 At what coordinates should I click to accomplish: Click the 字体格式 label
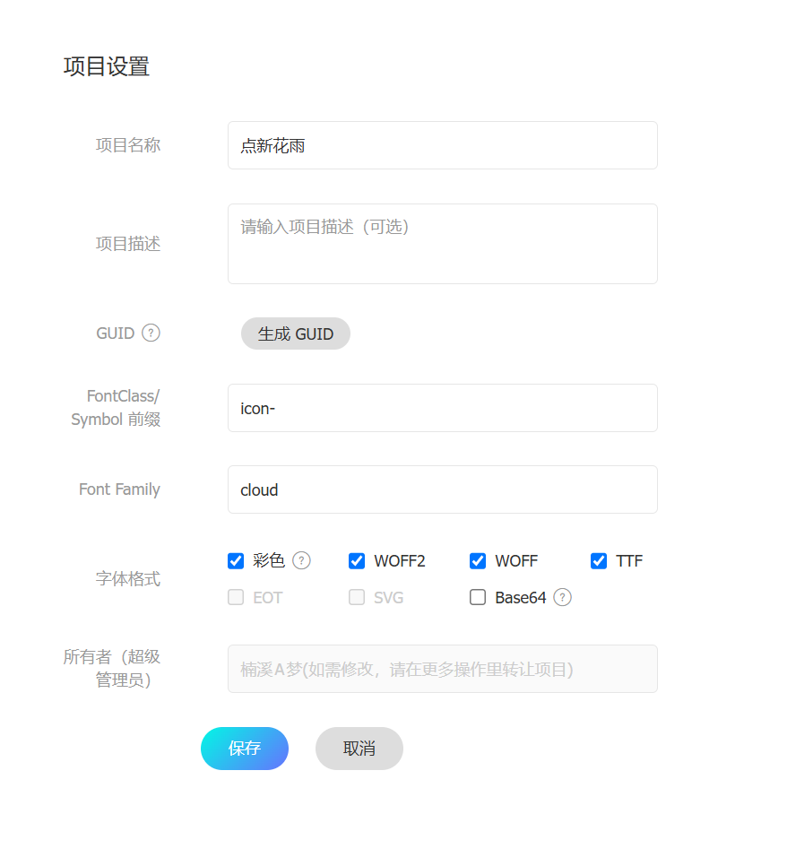128,579
